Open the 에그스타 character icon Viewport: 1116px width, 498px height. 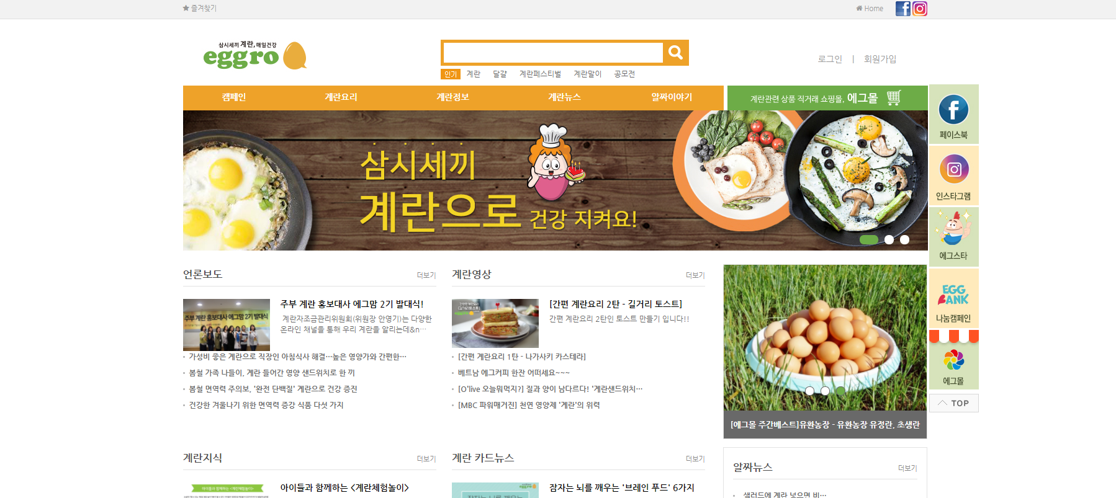coord(953,237)
